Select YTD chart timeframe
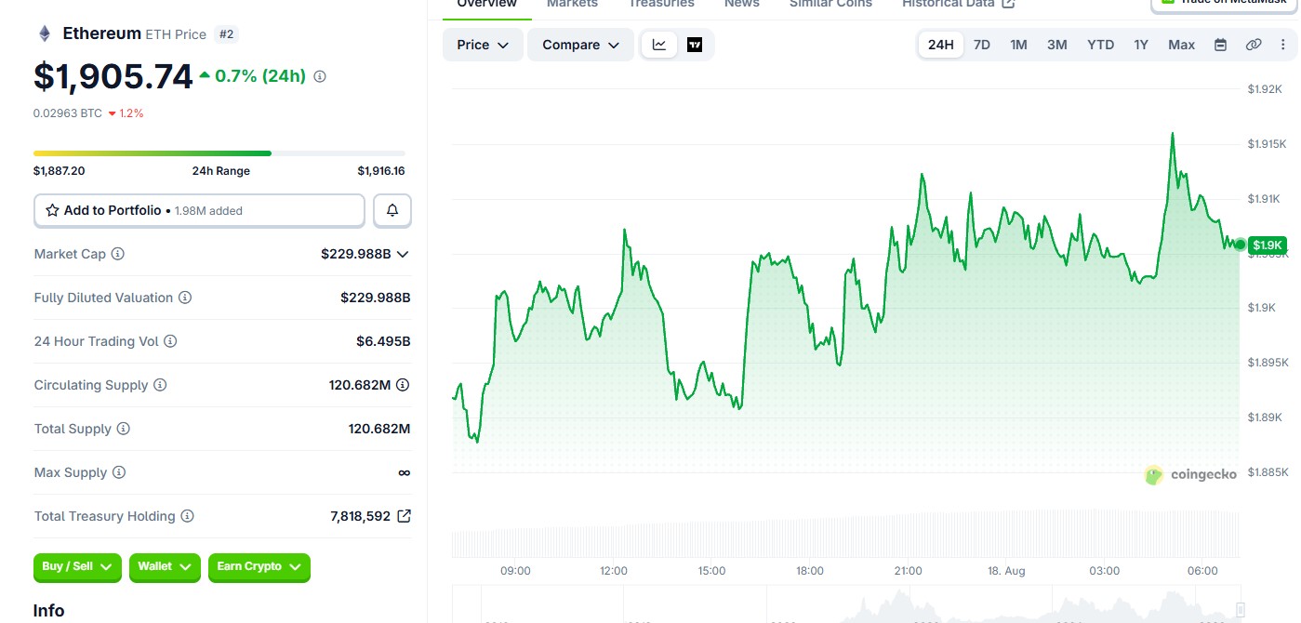Screen dimensions: 1301x623 pos(1100,45)
